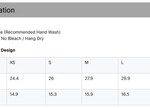
Task: Click the words 'No Bleach'
Action: 11,38
